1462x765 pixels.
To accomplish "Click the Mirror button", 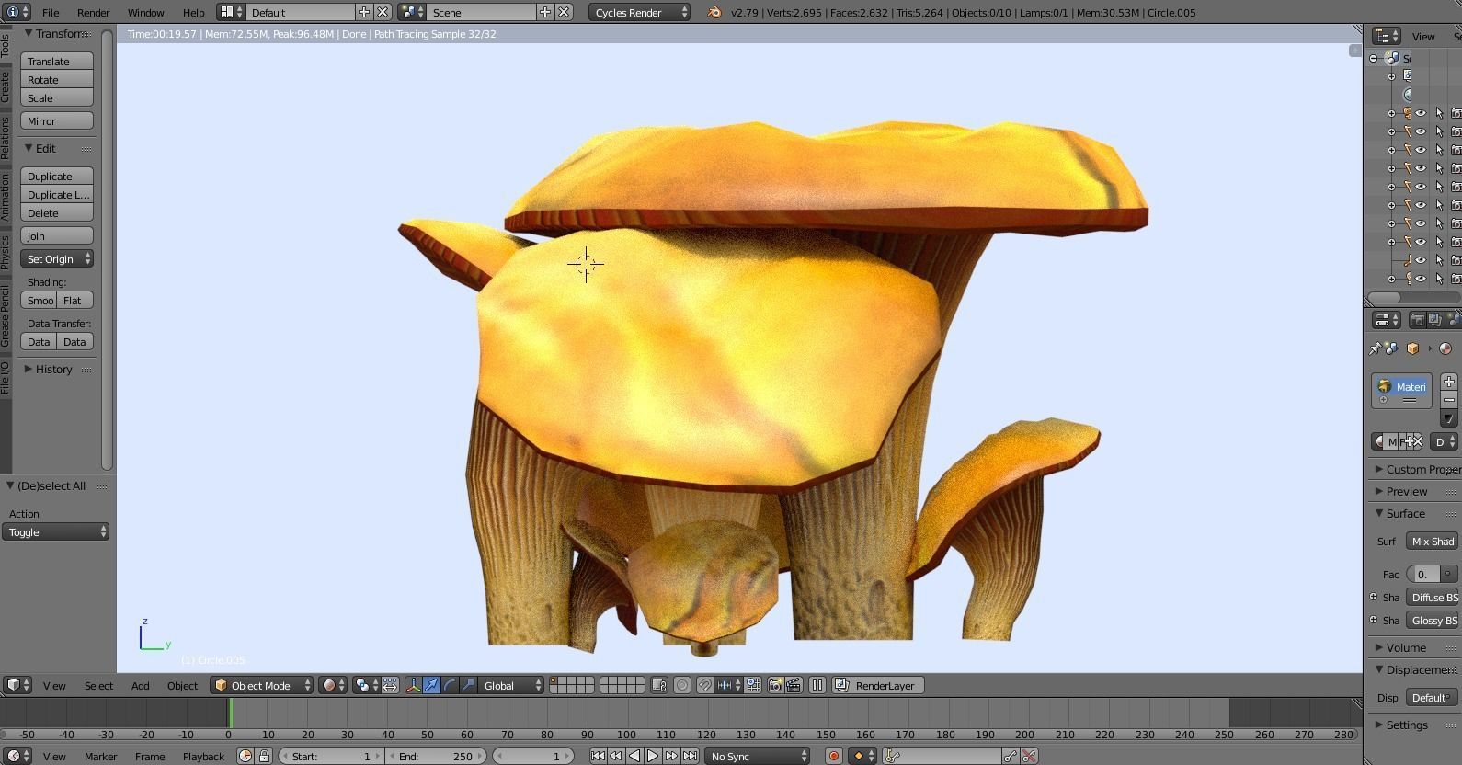I will (x=57, y=120).
